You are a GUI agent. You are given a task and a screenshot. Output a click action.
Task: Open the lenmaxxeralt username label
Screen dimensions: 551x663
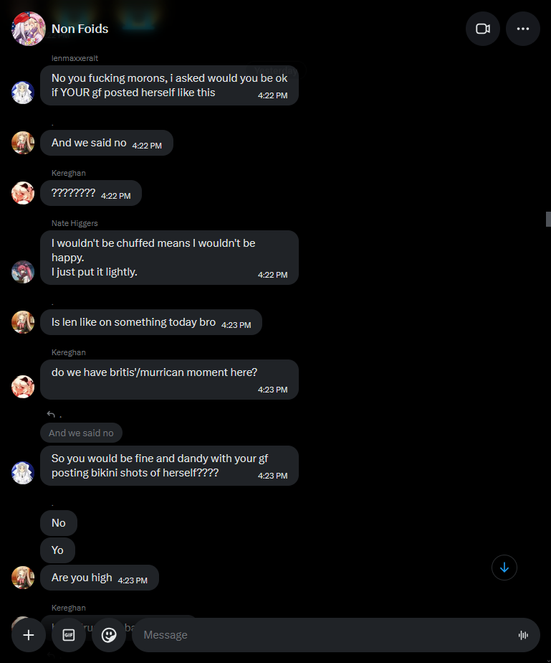click(x=75, y=58)
